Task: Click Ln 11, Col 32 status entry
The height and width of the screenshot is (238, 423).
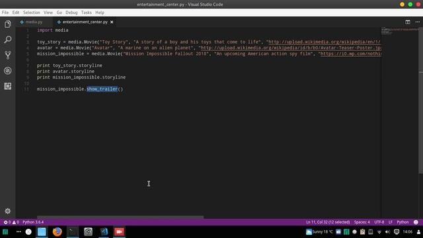Action: pos(328,222)
